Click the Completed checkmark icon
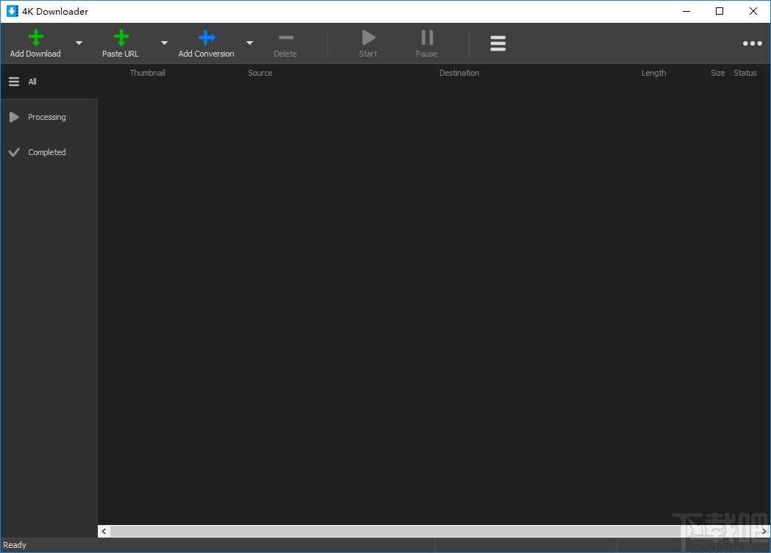The image size is (771, 553). point(14,152)
